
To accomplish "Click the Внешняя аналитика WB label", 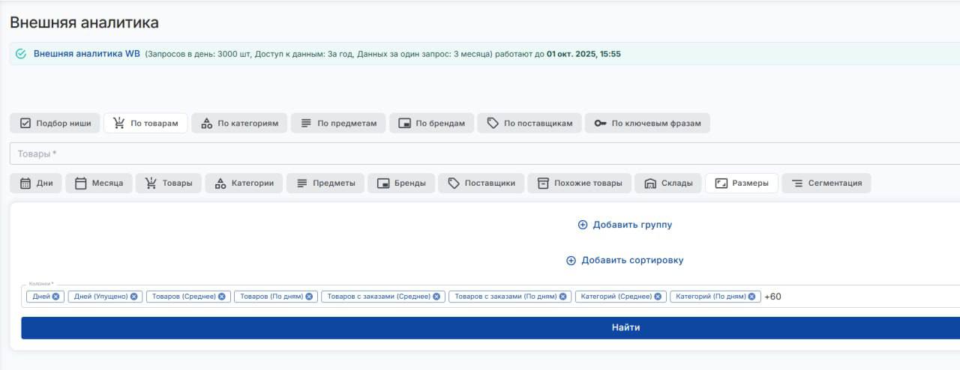I will coord(86,54).
